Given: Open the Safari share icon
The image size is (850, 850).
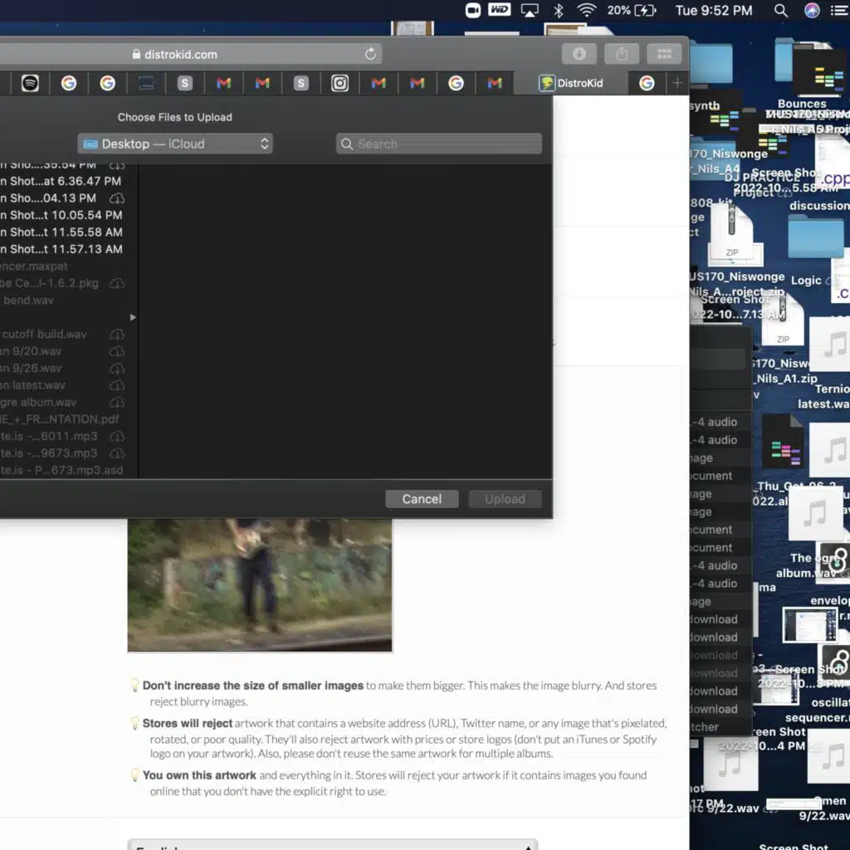Looking at the screenshot, I should coord(621,54).
